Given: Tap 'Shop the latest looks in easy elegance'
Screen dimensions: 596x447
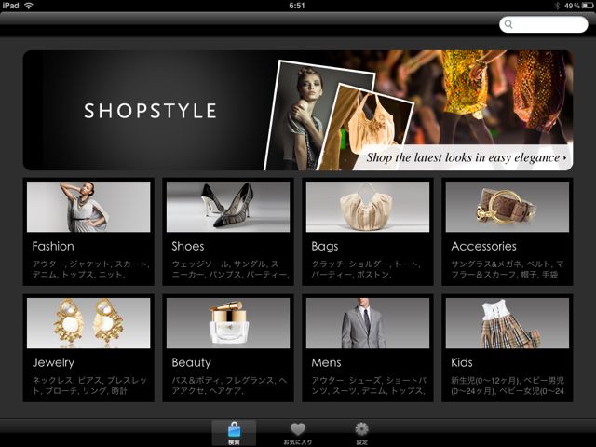Looking at the screenshot, I should (466, 157).
